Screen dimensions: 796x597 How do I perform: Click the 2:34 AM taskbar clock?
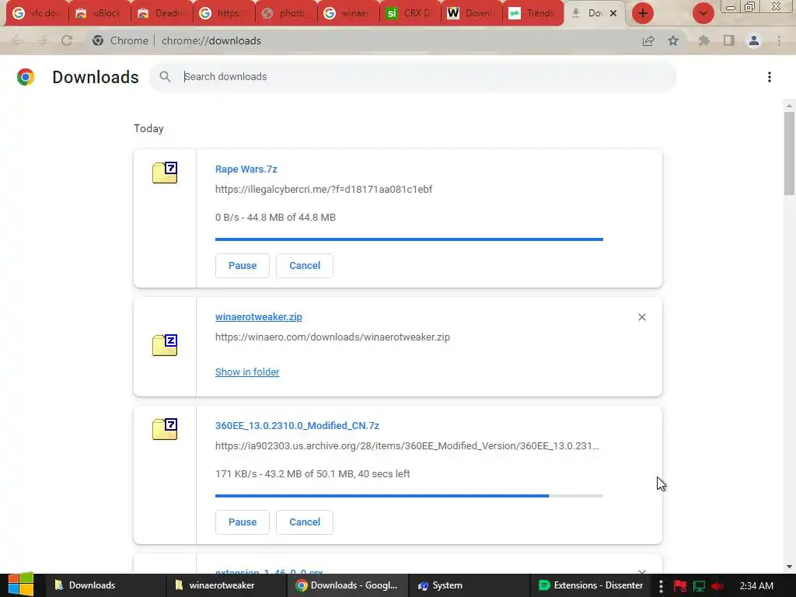(756, 586)
